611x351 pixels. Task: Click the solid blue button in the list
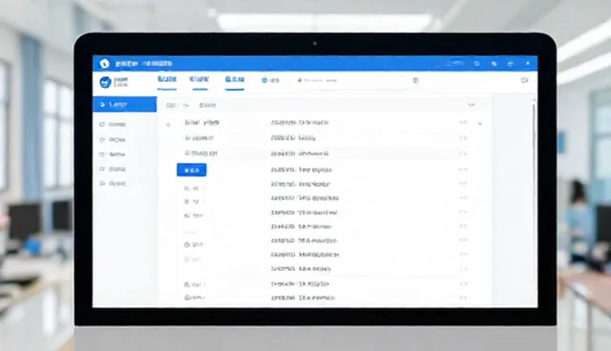pyautogui.click(x=191, y=170)
